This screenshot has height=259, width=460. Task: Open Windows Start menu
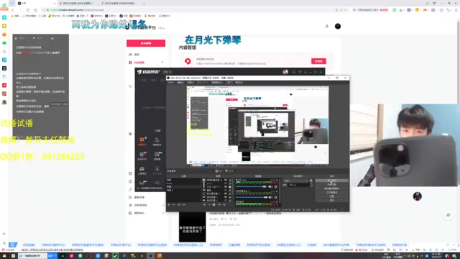(x=4, y=256)
